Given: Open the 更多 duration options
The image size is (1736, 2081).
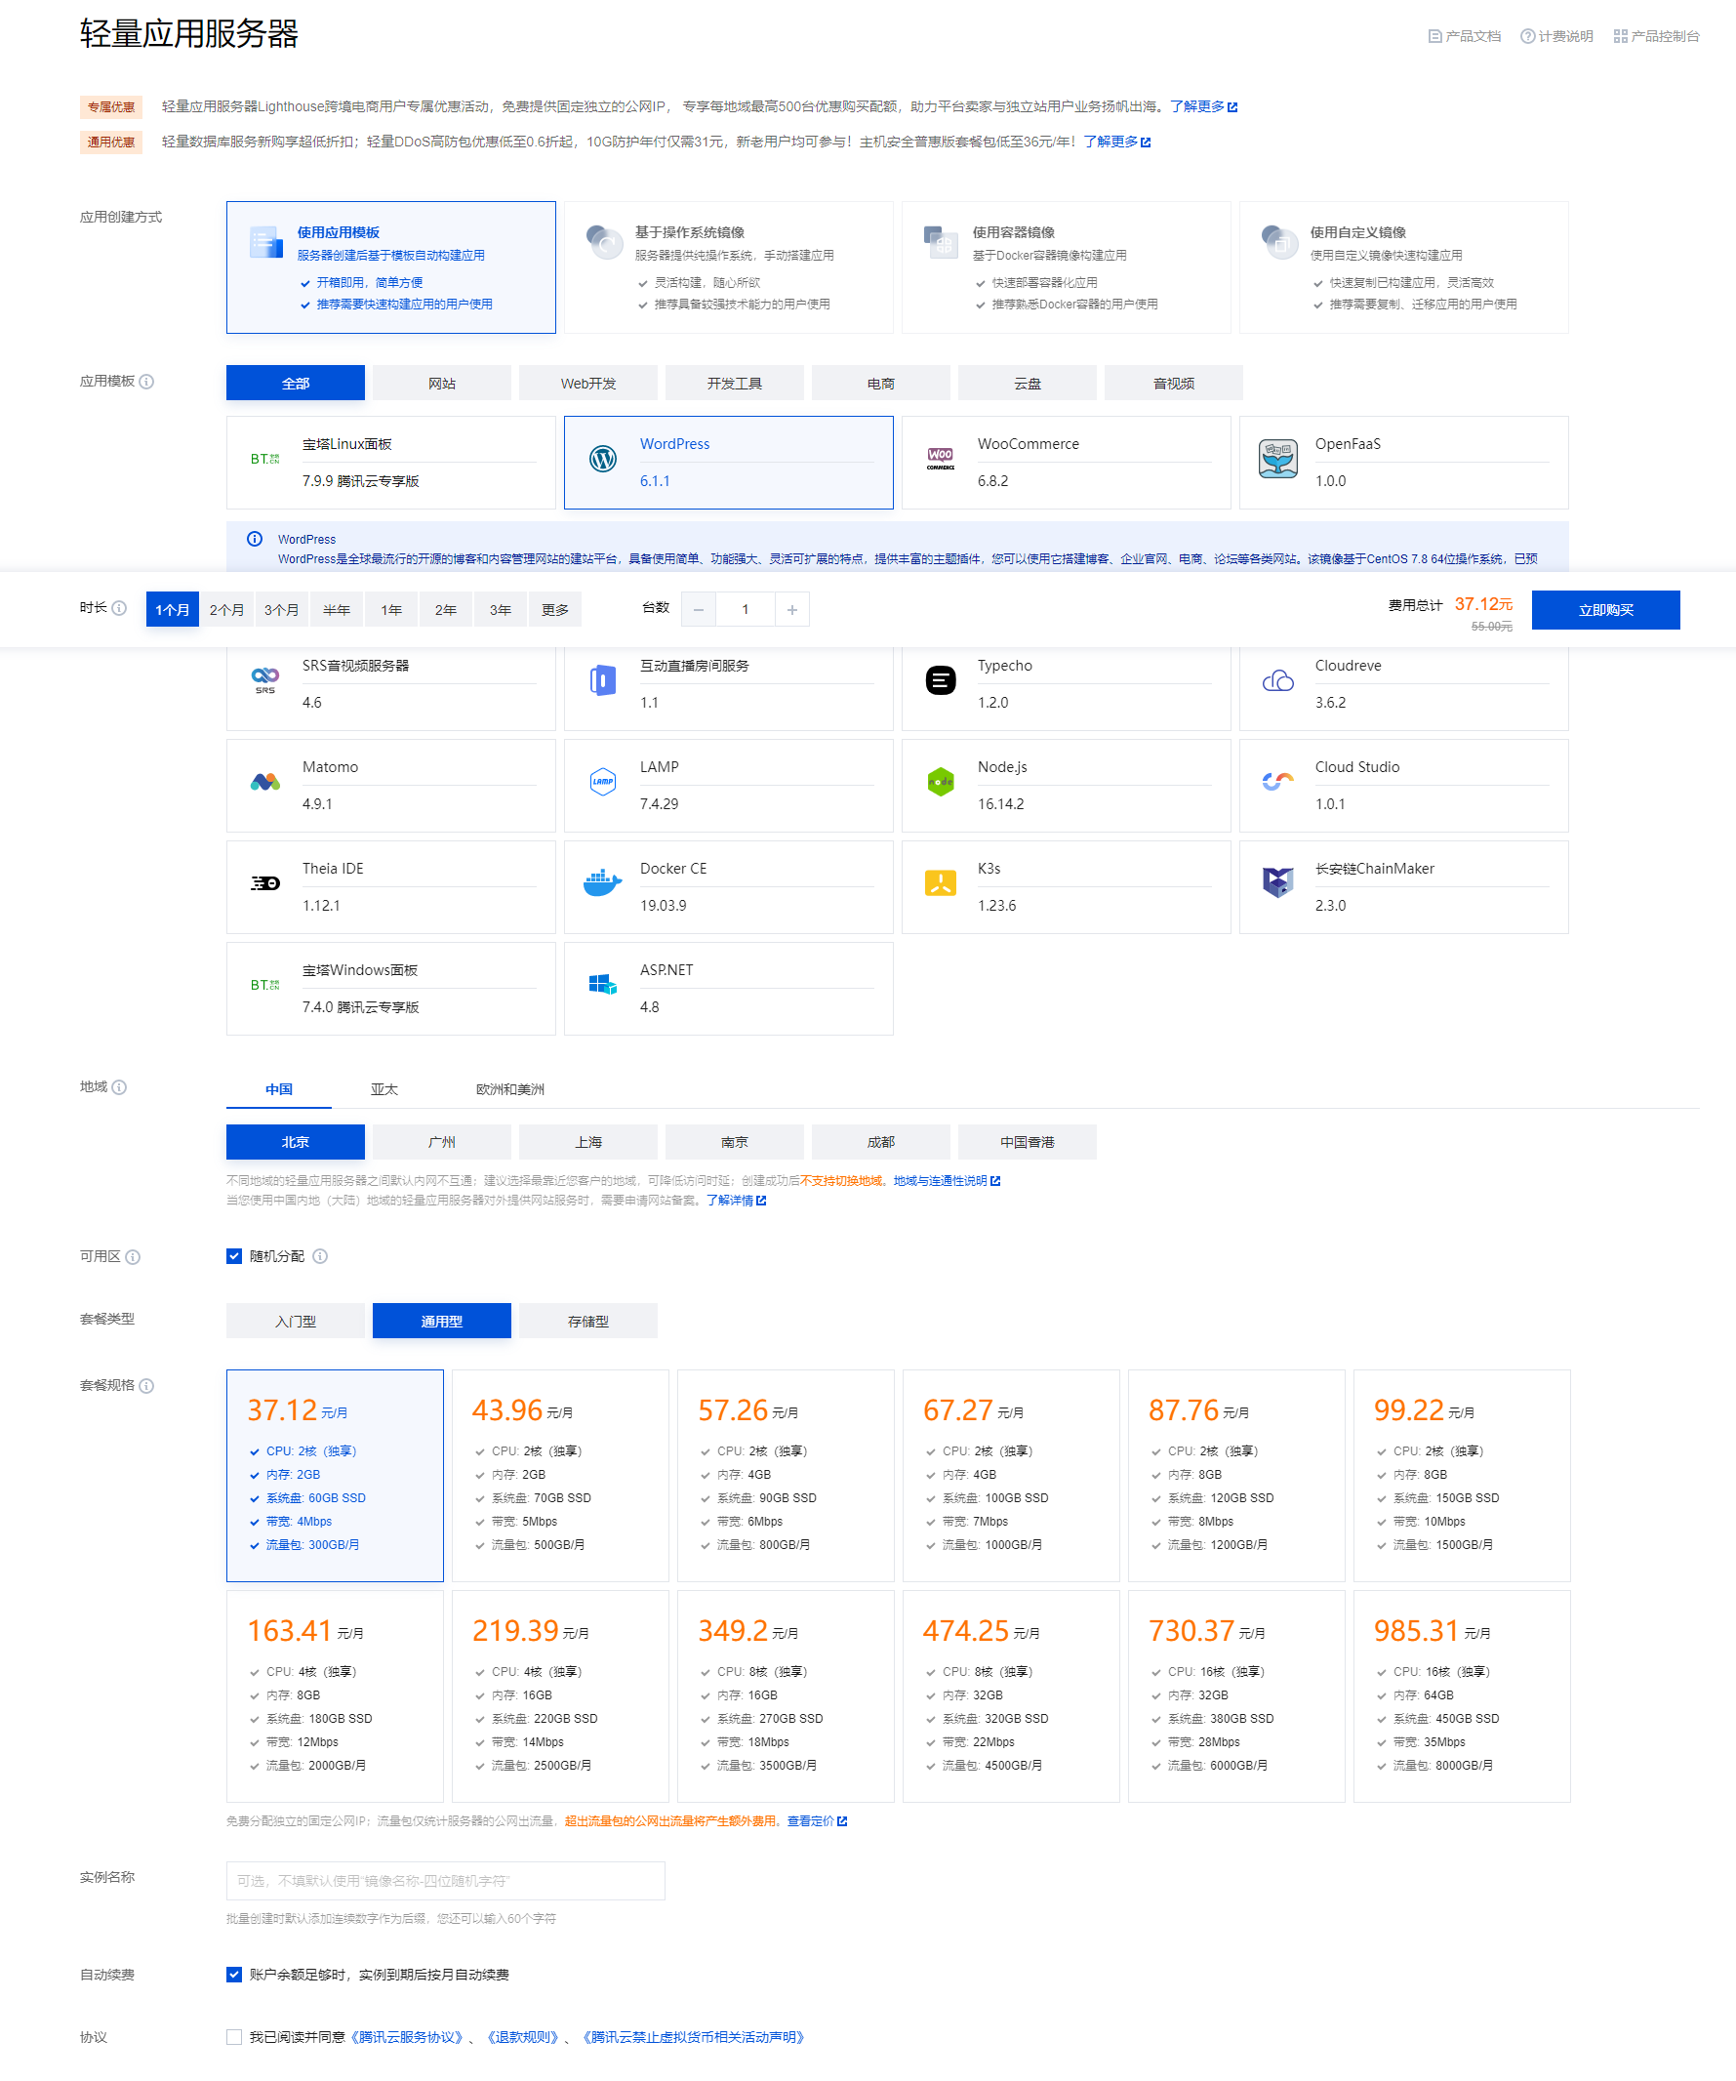Looking at the screenshot, I should coord(555,609).
